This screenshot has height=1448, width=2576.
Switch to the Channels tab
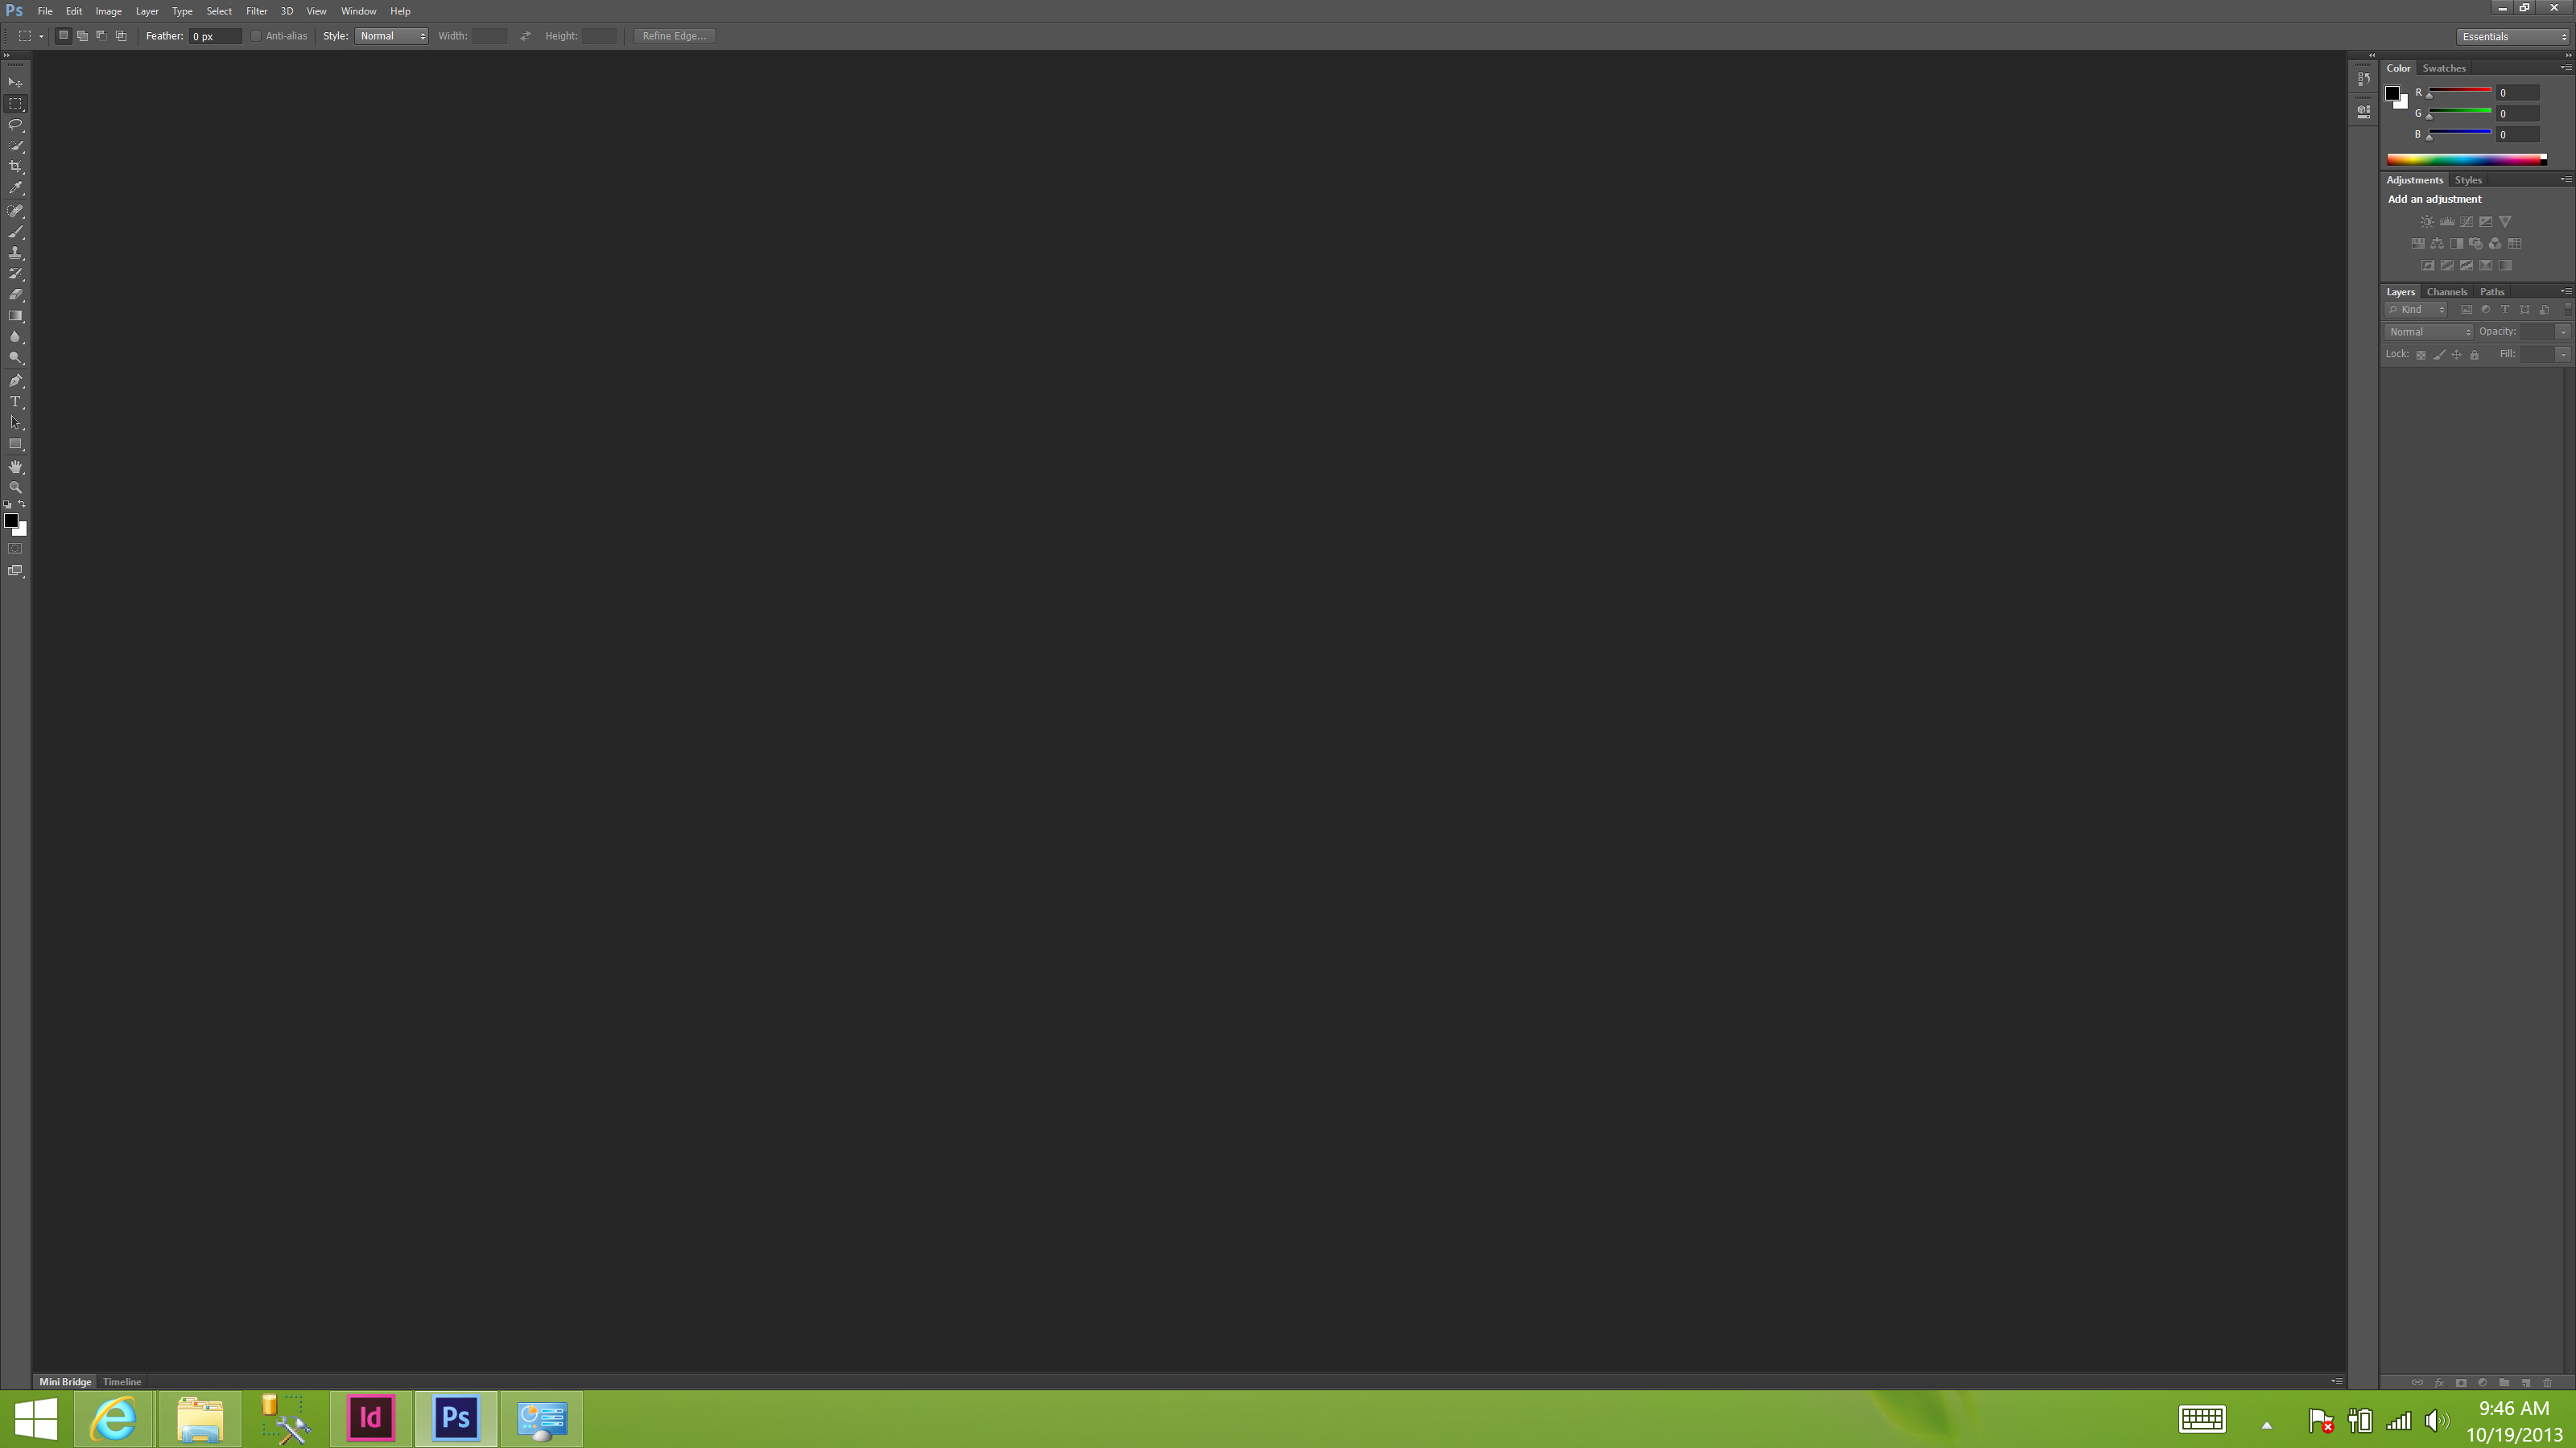tap(2447, 290)
